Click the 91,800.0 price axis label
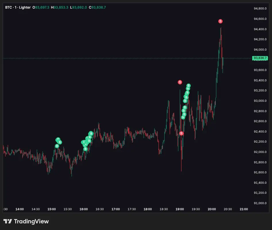Image resolution: width=272 pixels, height=230 pixels. (260, 162)
